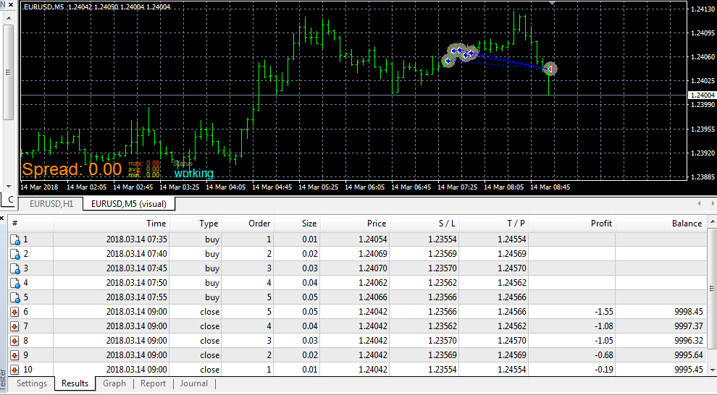
Task: Open the Settings tab in the tester
Action: (32, 383)
